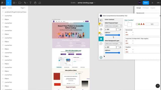The width and height of the screenshot is (161, 90).
Task: Adjust the background Lightness slider
Action: click(x=112, y=53)
